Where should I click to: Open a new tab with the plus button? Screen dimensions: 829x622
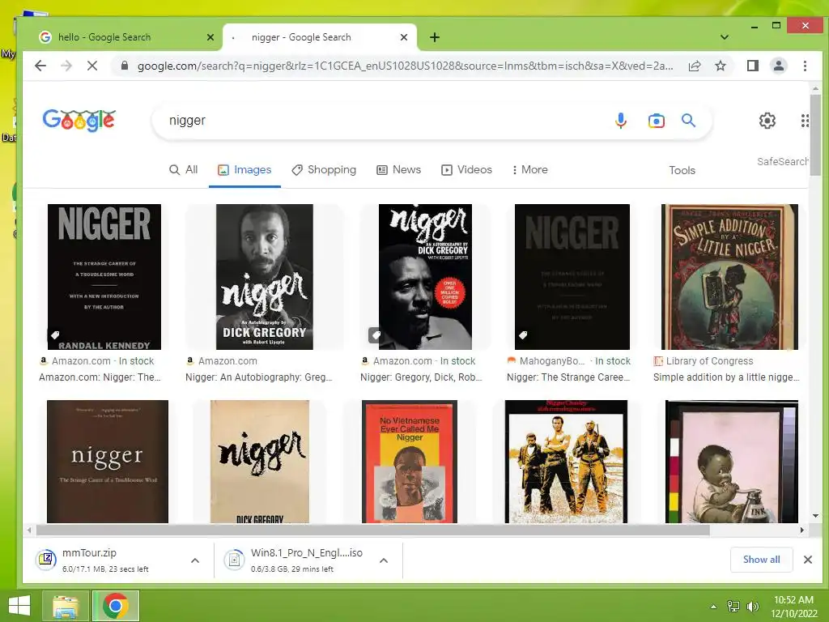pyautogui.click(x=435, y=37)
